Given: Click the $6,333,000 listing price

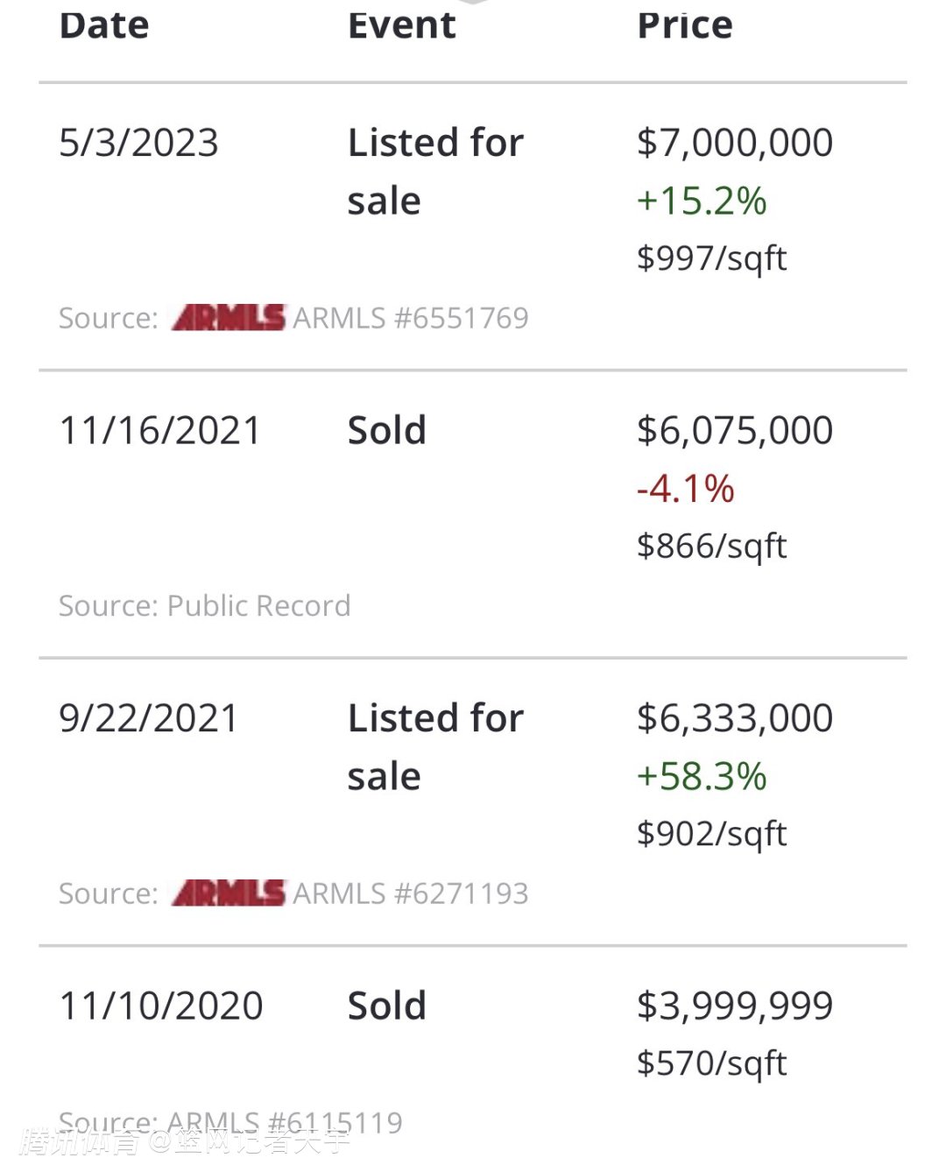Looking at the screenshot, I should point(735,718).
